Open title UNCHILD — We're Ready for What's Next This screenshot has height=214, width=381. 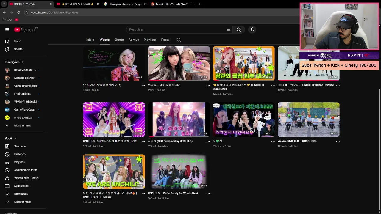coord(173,193)
